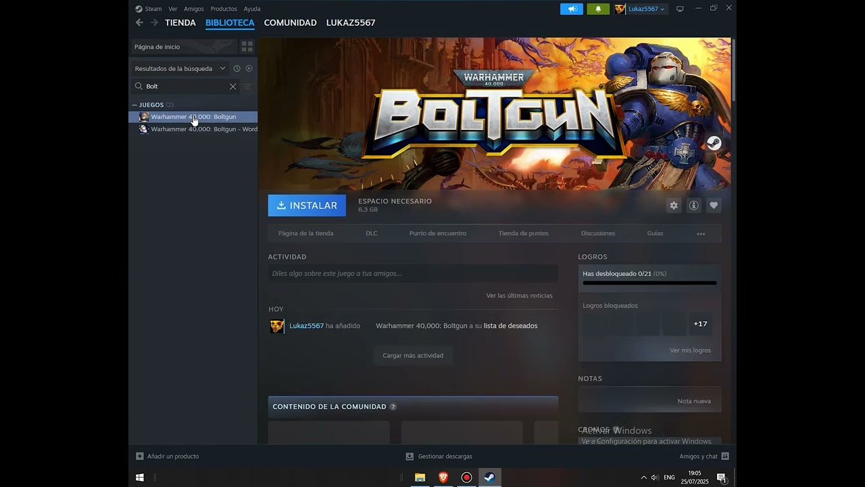Click the +17 locked achievements tile
Image resolution: width=865 pixels, height=487 pixels.
coord(700,324)
